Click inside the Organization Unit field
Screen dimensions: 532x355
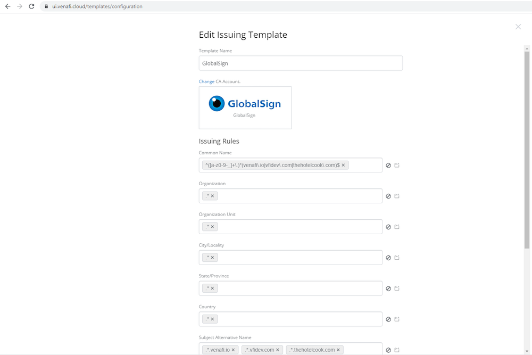click(290, 227)
